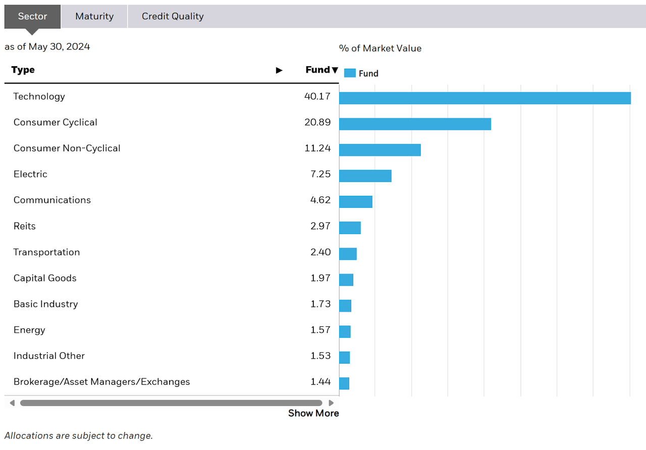This screenshot has width=646, height=450.
Task: Click the Consumer Non-Cyclical value 11.24
Action: pos(318,148)
